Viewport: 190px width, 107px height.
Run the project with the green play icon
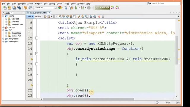click(x=76, y=8)
